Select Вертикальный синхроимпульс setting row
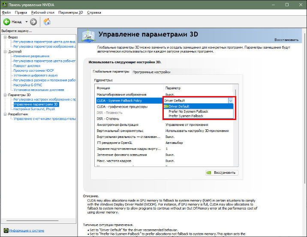Screen dimensions: 307x237 (x=165, y=131)
